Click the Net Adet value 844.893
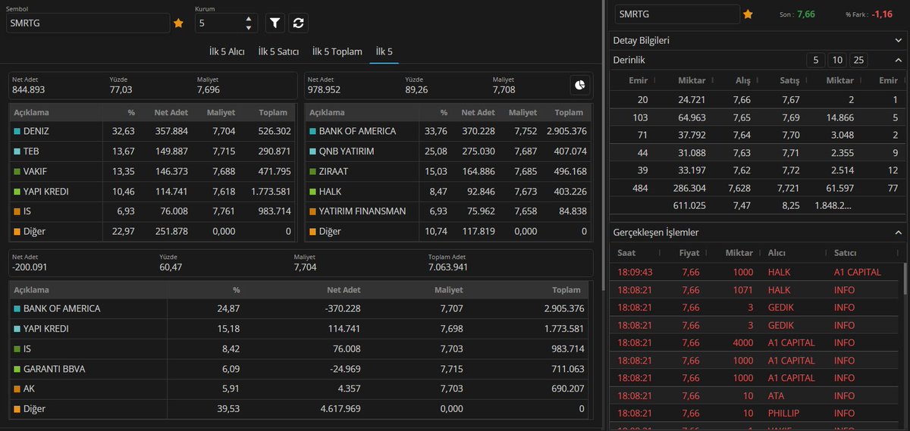This screenshot has height=431, width=910. [29, 89]
